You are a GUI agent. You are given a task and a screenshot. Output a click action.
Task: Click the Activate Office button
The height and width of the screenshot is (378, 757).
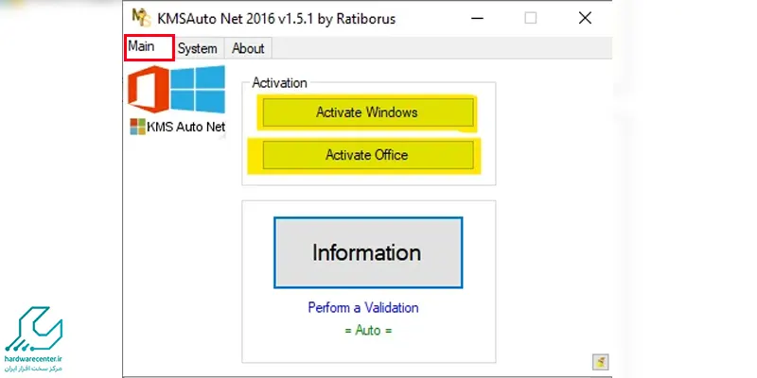click(x=367, y=155)
